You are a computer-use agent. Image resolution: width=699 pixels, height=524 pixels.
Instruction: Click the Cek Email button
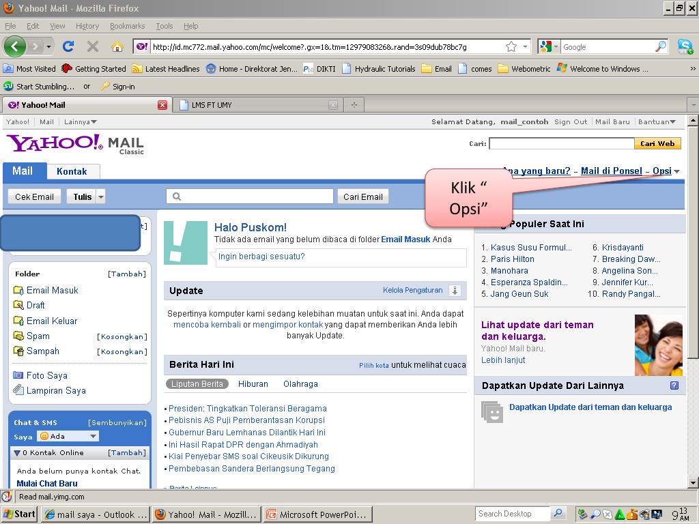pyautogui.click(x=34, y=196)
